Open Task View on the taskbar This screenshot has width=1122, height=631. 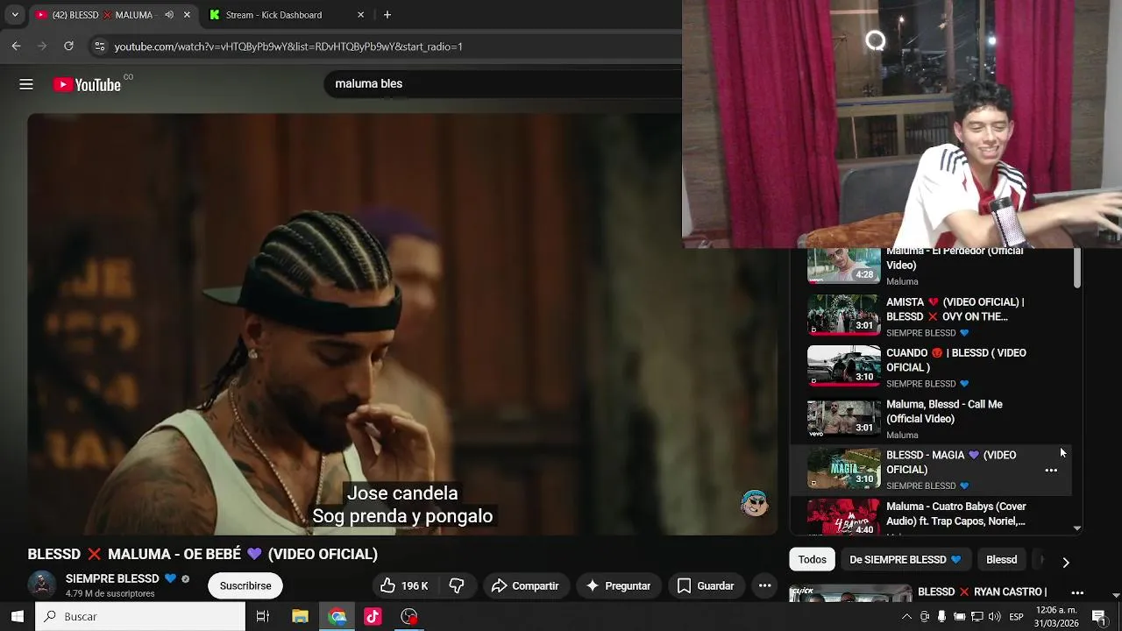[262, 617]
